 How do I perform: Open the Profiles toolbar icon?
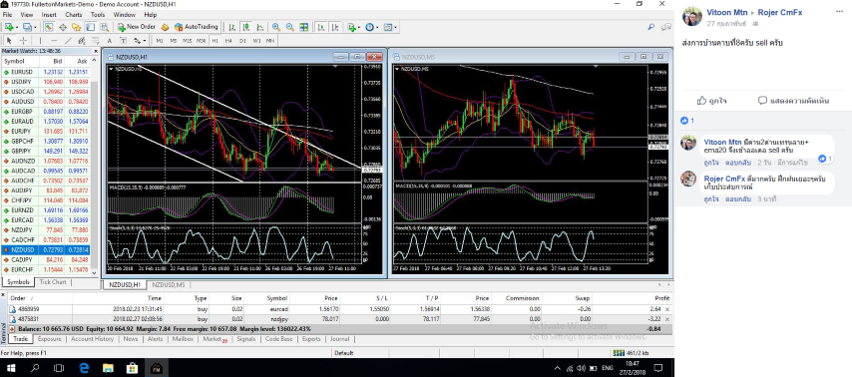pyautogui.click(x=27, y=27)
